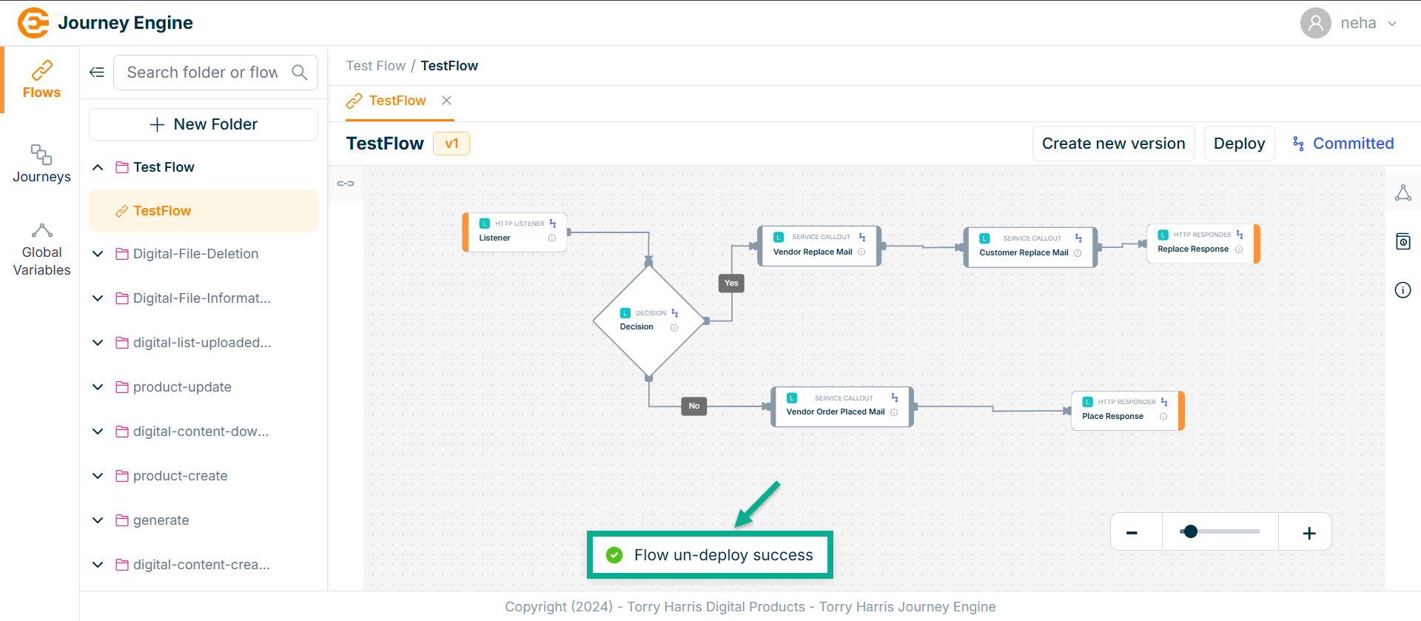This screenshot has height=621, width=1421.
Task: Collapse the Test Flow folder
Action: point(98,167)
